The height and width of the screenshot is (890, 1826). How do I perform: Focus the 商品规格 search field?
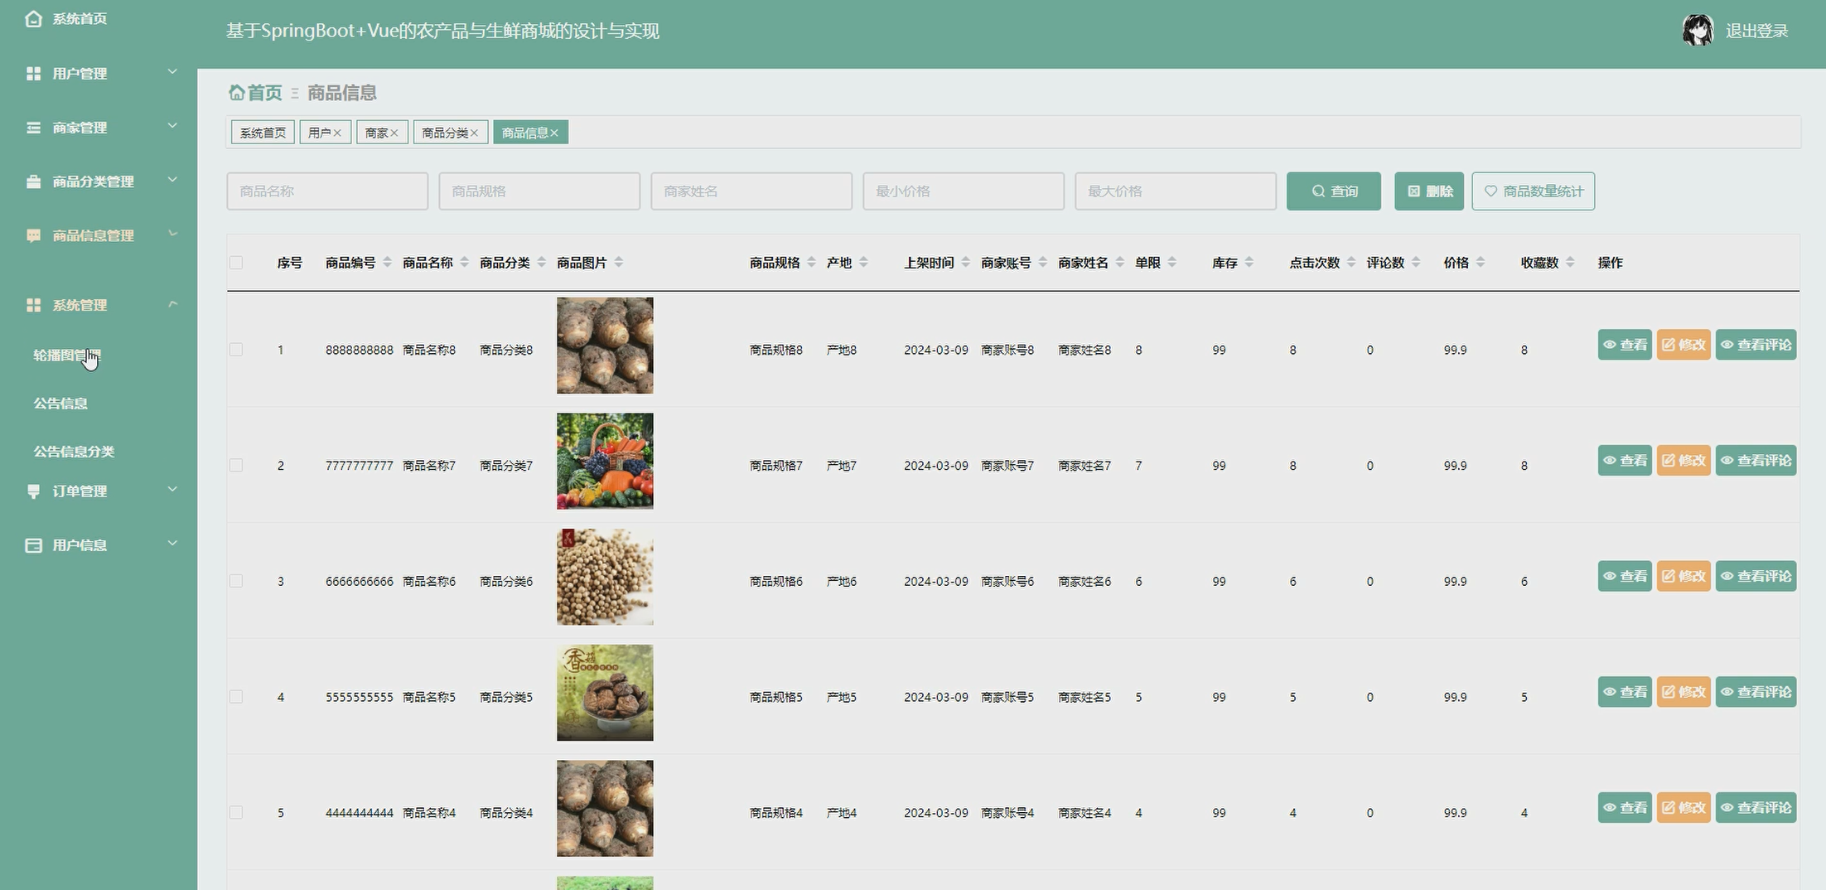click(x=539, y=191)
